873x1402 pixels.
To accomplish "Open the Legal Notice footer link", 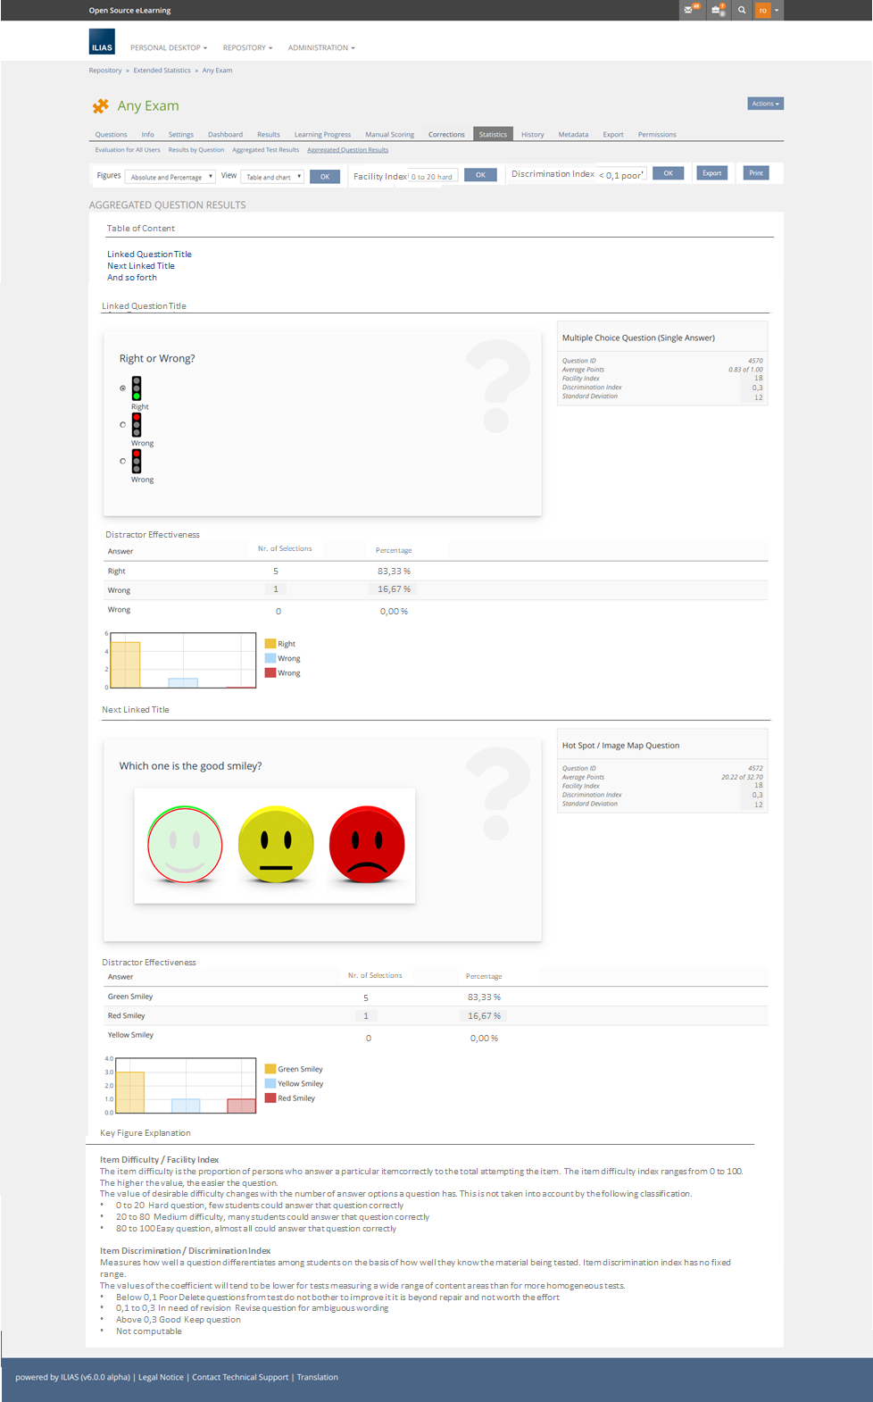I will point(161,1377).
